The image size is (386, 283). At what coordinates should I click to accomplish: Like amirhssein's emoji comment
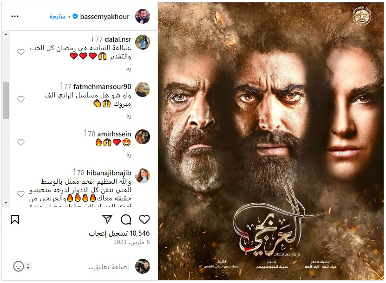(21, 142)
